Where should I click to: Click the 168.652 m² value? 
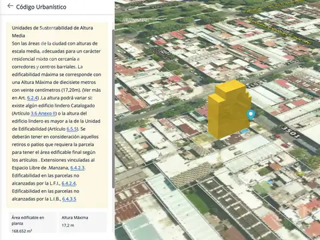[21, 231]
